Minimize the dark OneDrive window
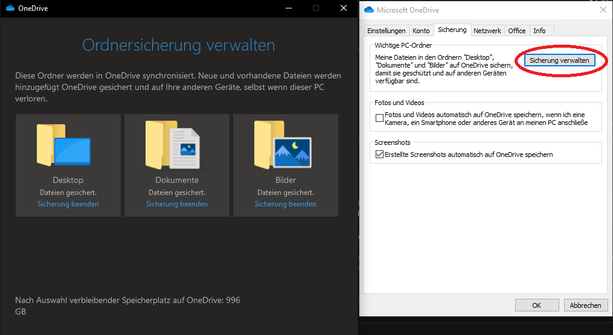The height and width of the screenshot is (335, 613). click(289, 8)
